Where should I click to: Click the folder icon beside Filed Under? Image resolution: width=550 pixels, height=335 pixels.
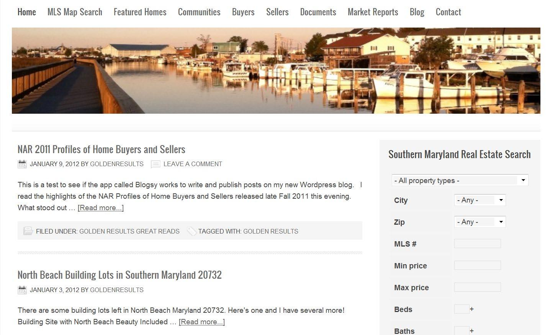[x=28, y=231]
